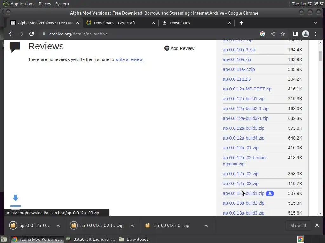This screenshot has width=325, height=243.
Task: Close the Downloads tab
Action: pos(229,23)
